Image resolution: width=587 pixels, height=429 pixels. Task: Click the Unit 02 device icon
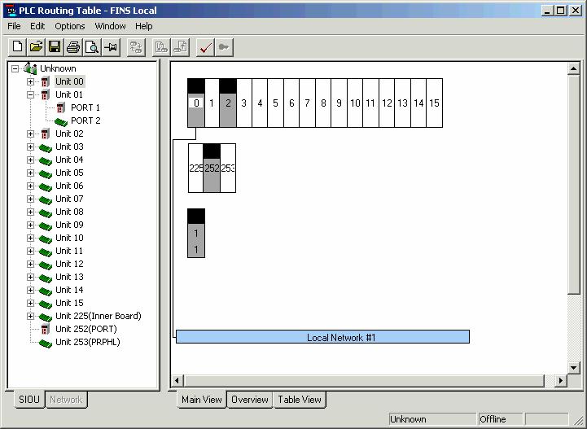pyautogui.click(x=46, y=134)
